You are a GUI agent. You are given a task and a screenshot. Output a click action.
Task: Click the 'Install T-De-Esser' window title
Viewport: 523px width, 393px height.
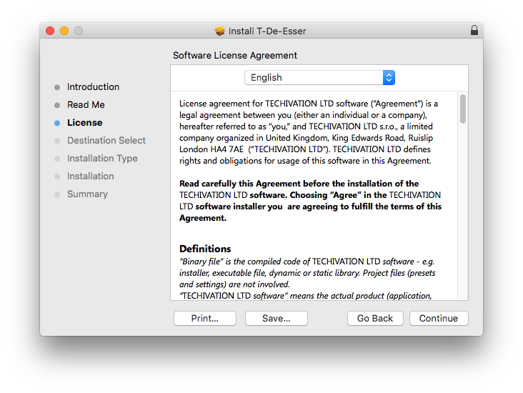tap(267, 31)
